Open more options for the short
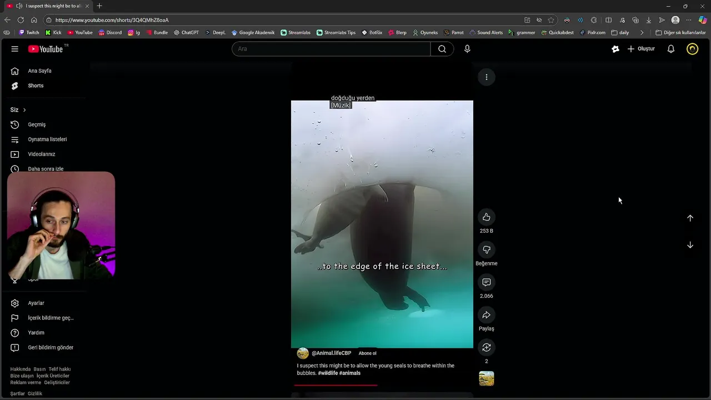Image resolution: width=711 pixels, height=400 pixels. click(x=487, y=77)
